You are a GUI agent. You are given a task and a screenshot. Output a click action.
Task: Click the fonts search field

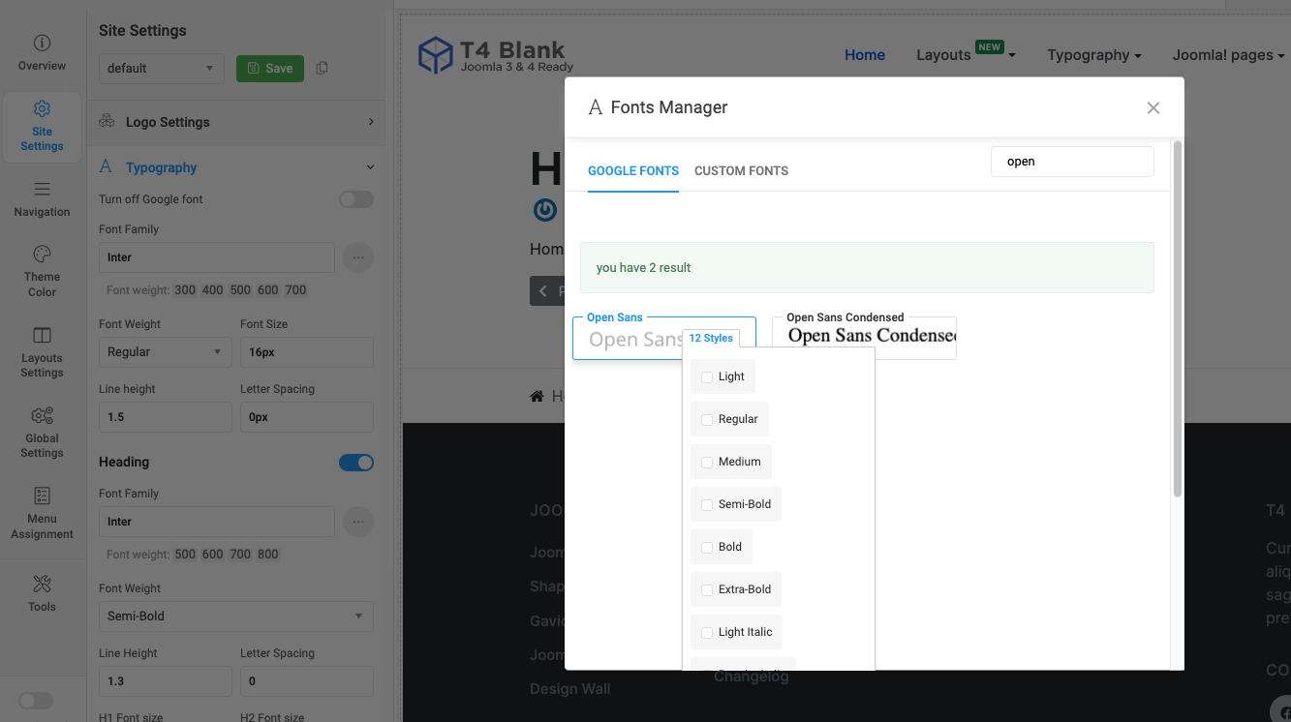coord(1072,162)
